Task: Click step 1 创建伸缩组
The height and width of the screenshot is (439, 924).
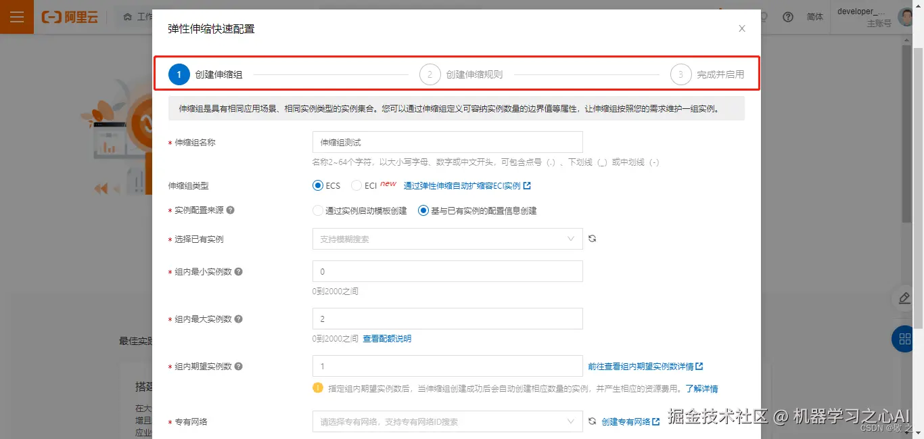Action: 206,74
